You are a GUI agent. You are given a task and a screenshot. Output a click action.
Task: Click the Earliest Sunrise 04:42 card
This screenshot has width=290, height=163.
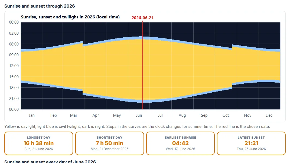click(x=180, y=144)
